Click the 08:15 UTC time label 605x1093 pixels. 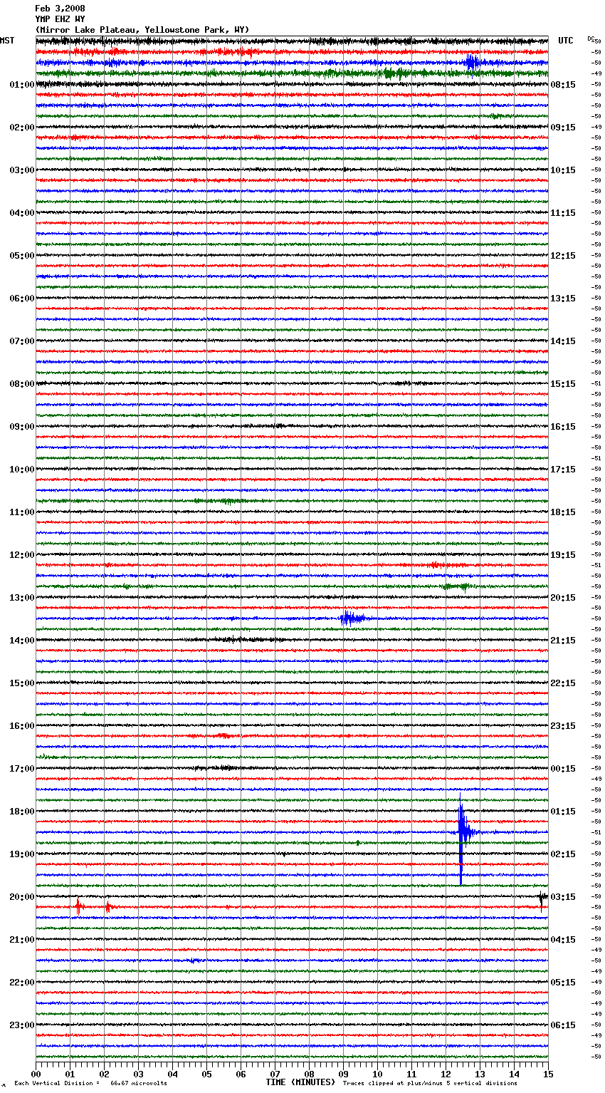(563, 85)
